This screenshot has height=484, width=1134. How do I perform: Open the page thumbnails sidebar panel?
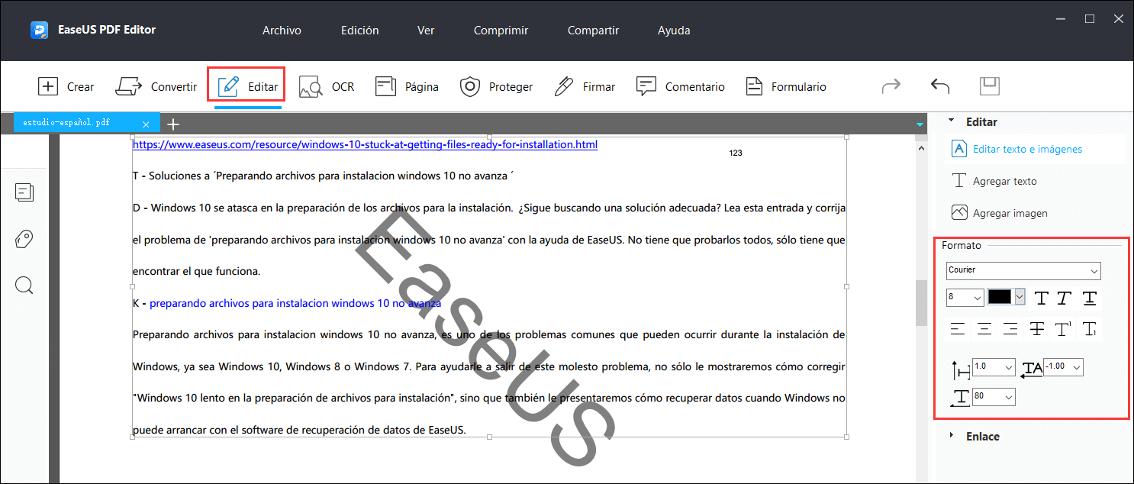coord(24,192)
